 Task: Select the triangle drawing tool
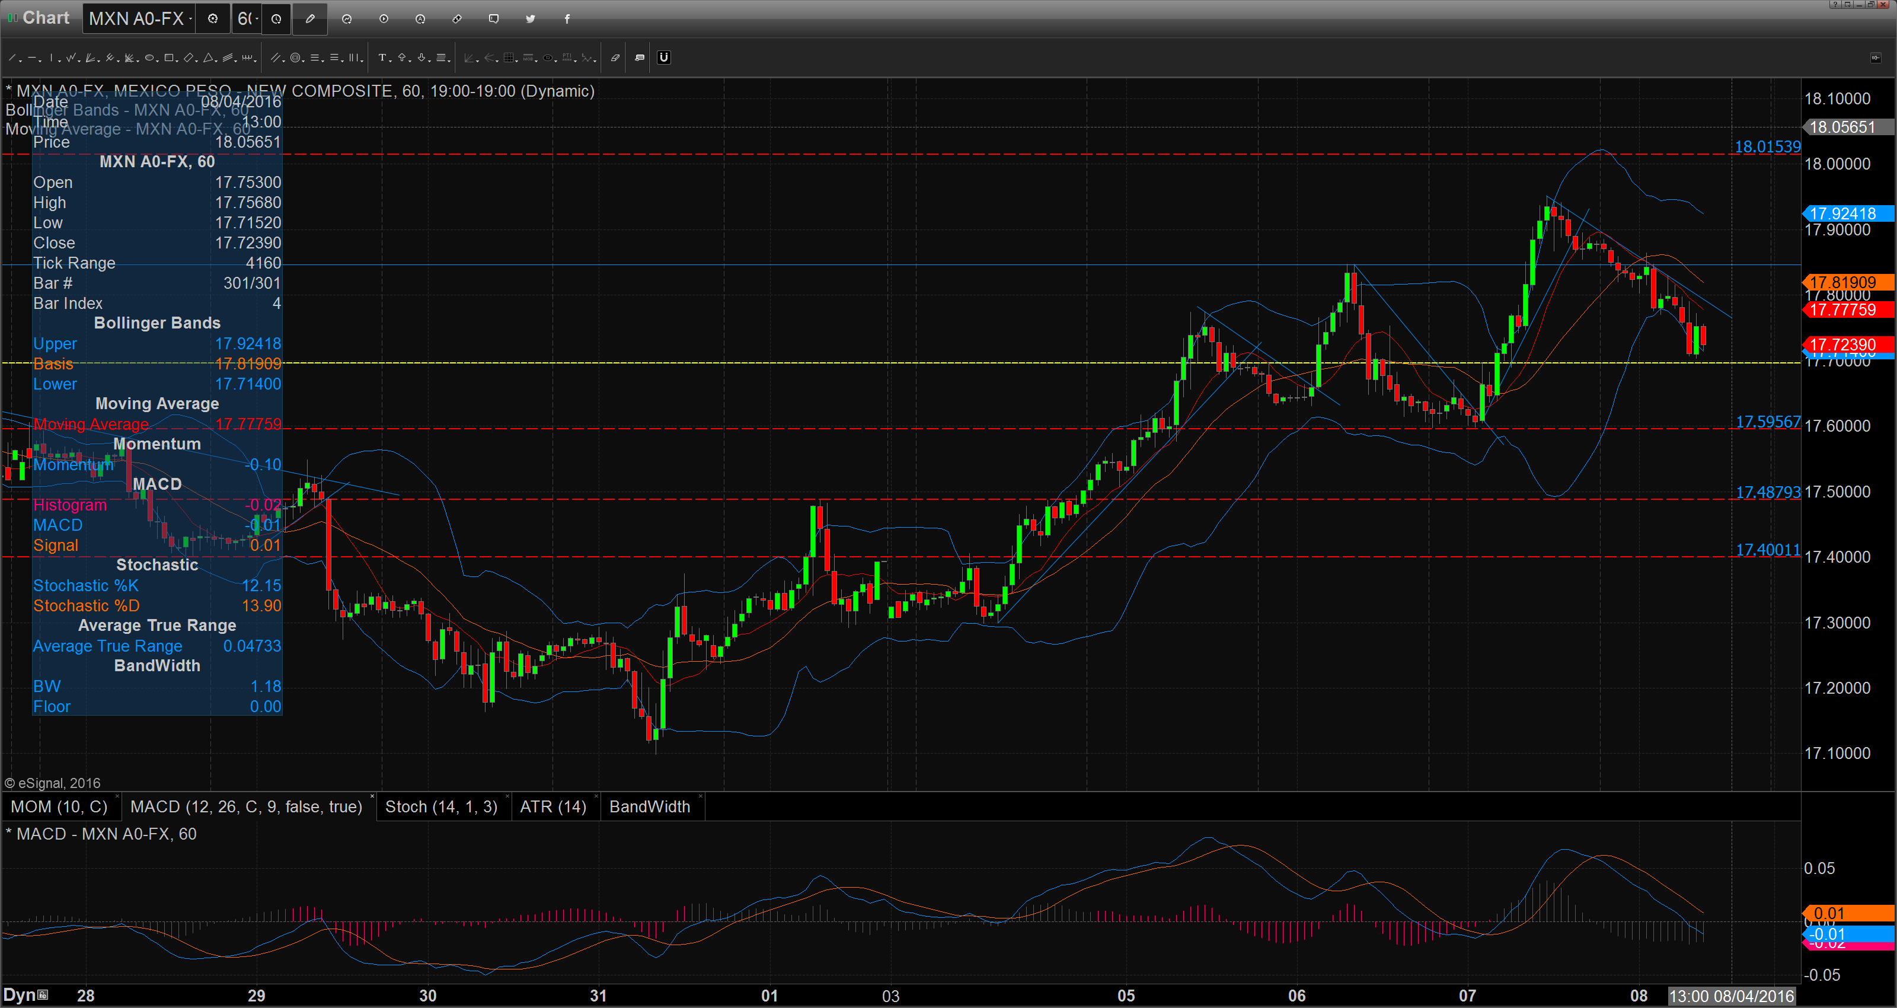tap(209, 58)
